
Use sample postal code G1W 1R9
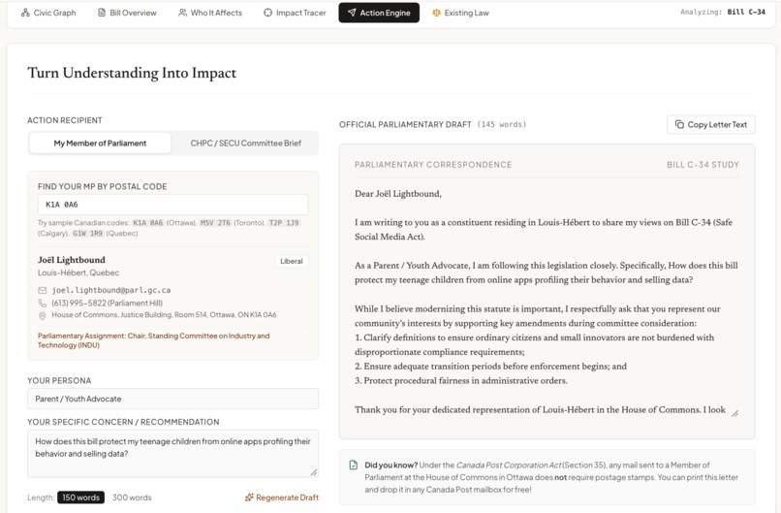coord(87,234)
